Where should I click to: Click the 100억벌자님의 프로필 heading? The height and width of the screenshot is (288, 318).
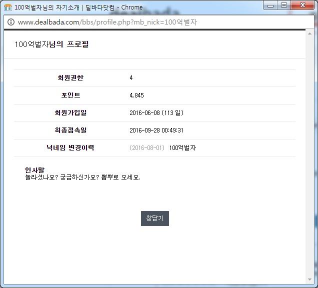pos(51,44)
